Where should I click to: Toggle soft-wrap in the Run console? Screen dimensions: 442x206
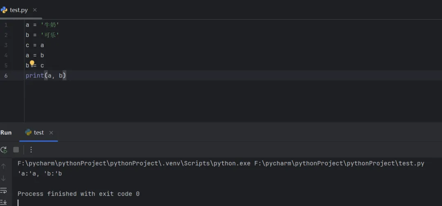(x=4, y=190)
